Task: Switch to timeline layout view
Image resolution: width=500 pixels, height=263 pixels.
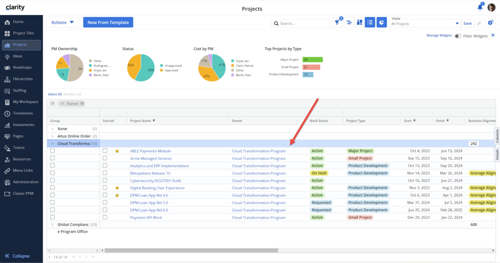Action: pyautogui.click(x=349, y=22)
